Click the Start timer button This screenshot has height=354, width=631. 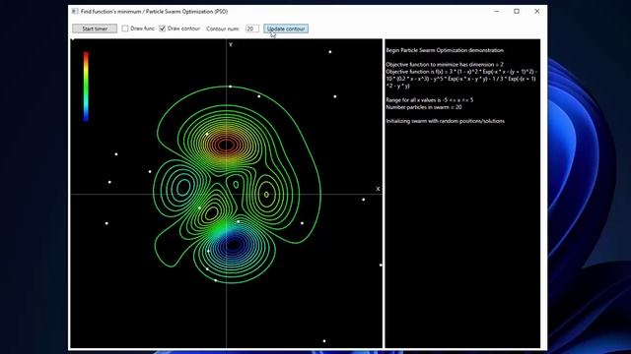[95, 29]
